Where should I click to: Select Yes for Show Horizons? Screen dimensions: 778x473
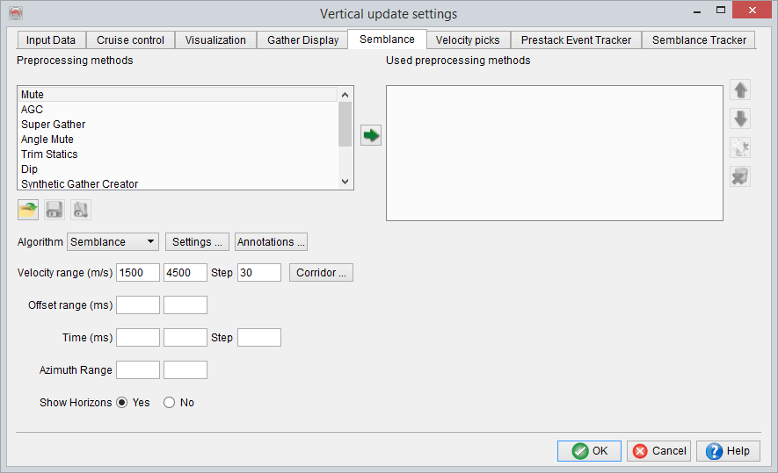(122, 403)
